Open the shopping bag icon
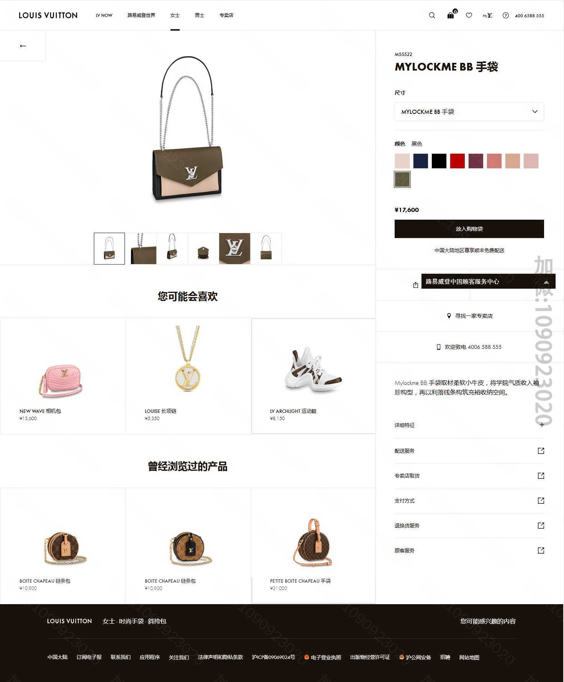Image resolution: width=564 pixels, height=682 pixels. 451,15
